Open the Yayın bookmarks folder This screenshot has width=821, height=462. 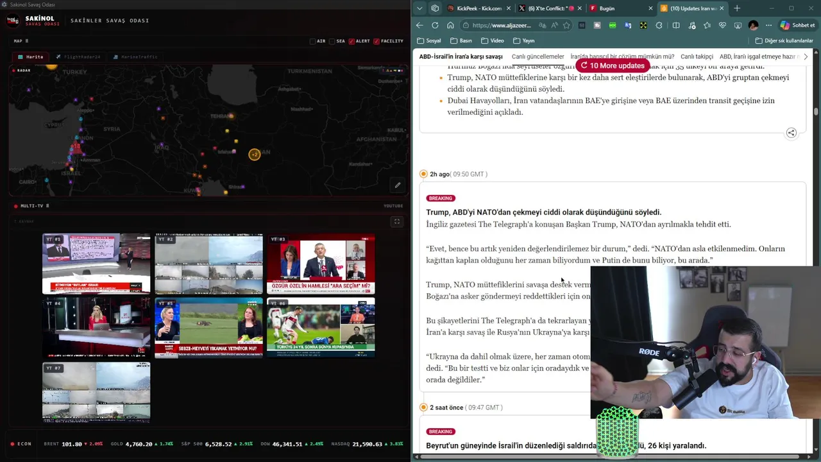(x=524, y=40)
